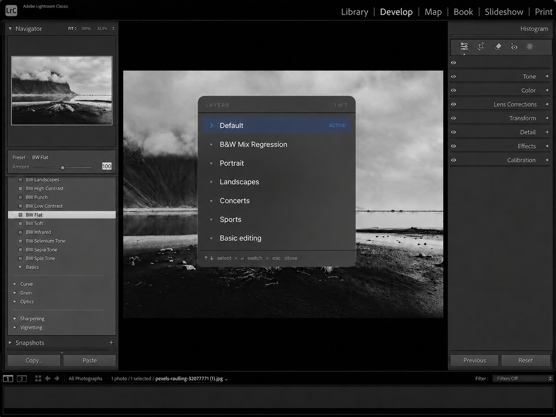
Task: Click the BW Punch preset icon
Action: (20, 197)
